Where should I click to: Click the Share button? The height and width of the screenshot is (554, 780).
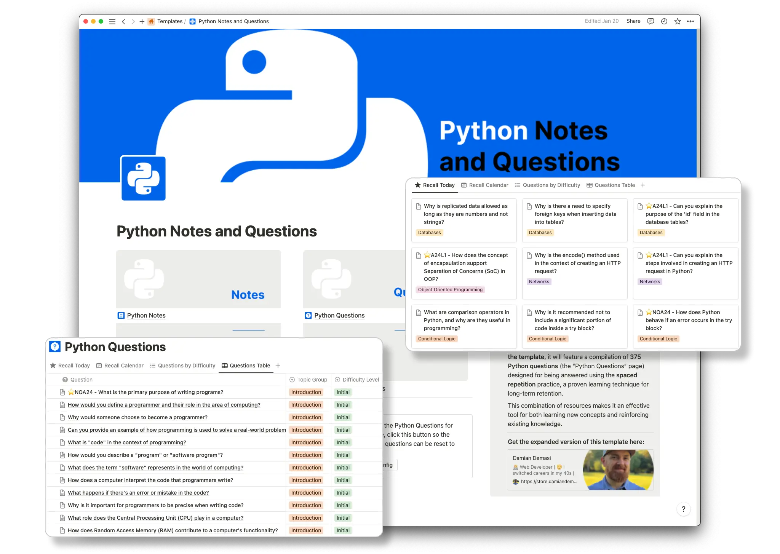point(633,21)
